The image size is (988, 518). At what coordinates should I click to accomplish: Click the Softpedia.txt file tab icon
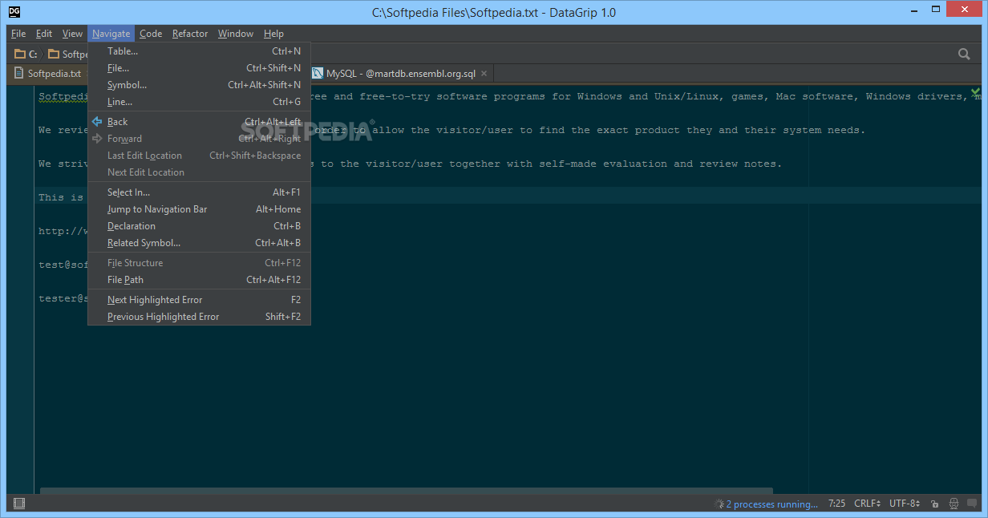[19, 73]
